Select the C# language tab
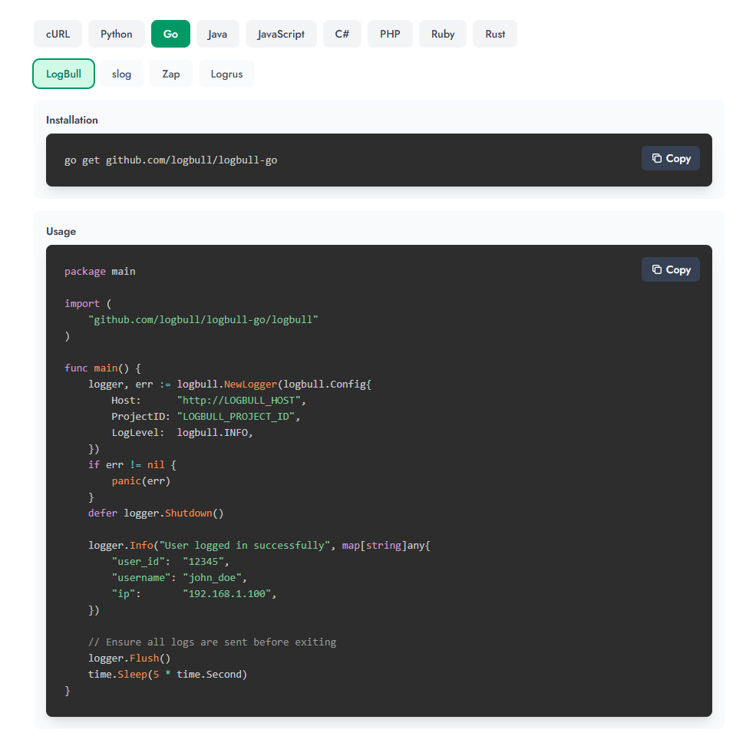The image size is (756, 756). (342, 34)
